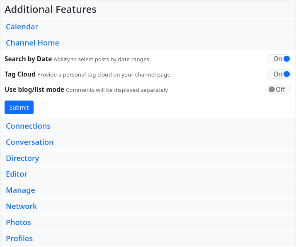Viewport: 296px width, 247px height.
Task: Expand the Photos section
Action: click(x=18, y=223)
